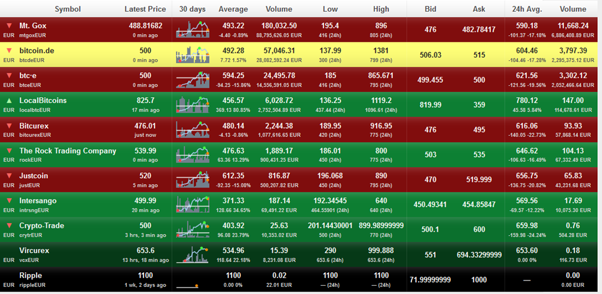Click bitcoin.de high value 1381
602x294 pixels.
tap(381, 51)
